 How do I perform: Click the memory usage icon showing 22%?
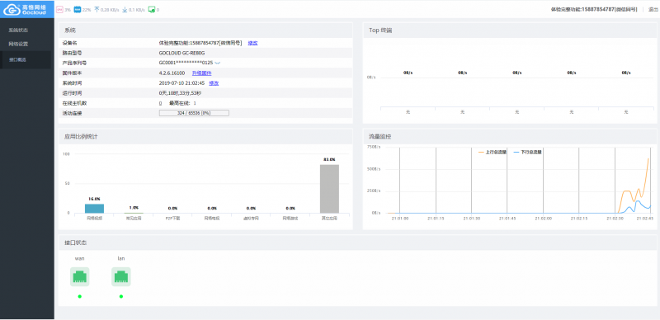(x=77, y=10)
